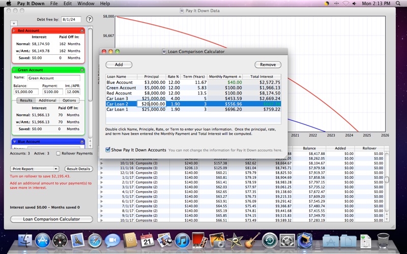Select the Car Loan 3 row
The width and height of the screenshot is (407, 254).
click(x=193, y=99)
